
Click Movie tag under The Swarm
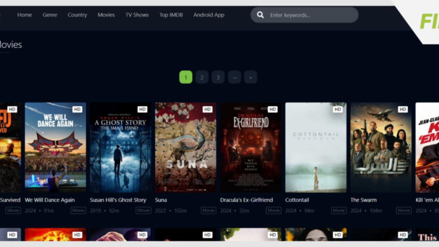pyautogui.click(x=404, y=211)
